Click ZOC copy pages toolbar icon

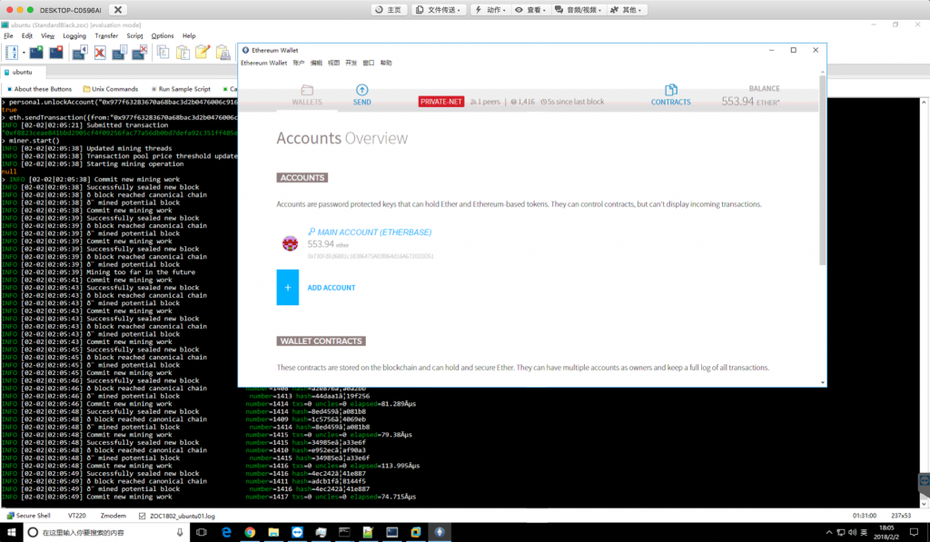pos(163,53)
